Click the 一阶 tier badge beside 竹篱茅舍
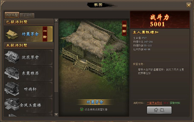The width and height of the screenshot is (194, 122). pyautogui.click(x=45, y=34)
